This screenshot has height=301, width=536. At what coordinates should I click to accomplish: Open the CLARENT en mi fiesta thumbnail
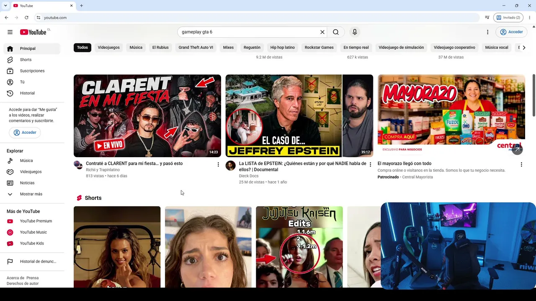tap(147, 116)
